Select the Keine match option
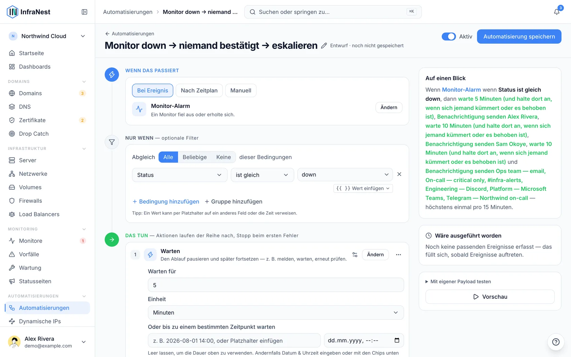The width and height of the screenshot is (571, 357). [x=224, y=157]
